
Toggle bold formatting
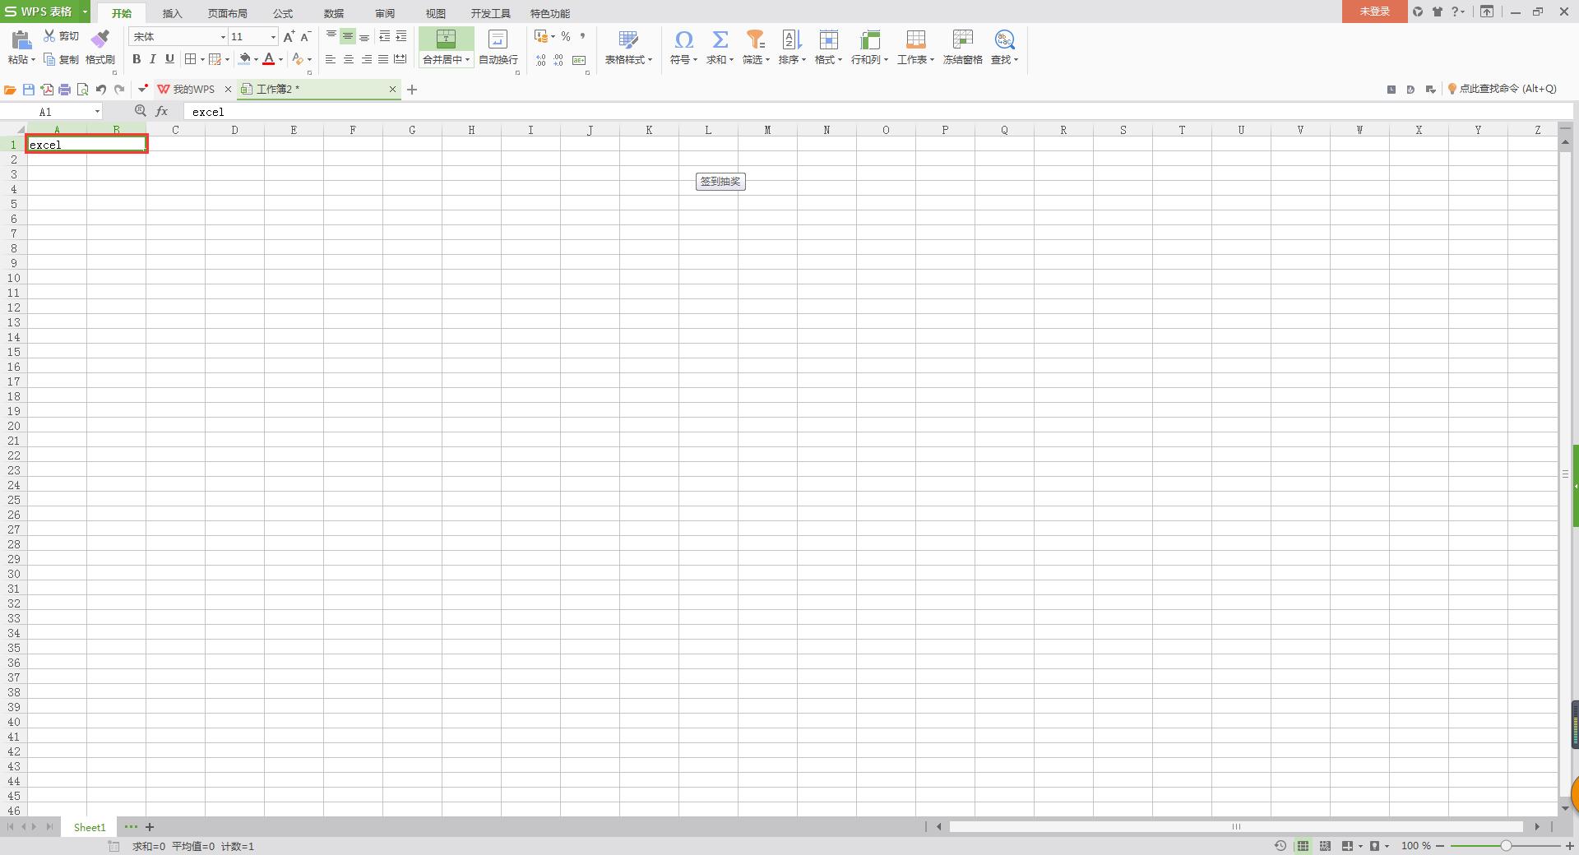point(137,59)
